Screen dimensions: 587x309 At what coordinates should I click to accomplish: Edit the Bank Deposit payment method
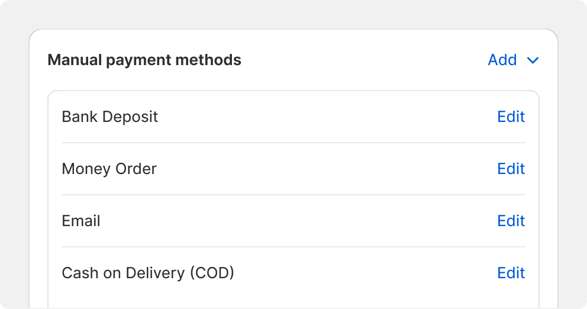pos(511,117)
